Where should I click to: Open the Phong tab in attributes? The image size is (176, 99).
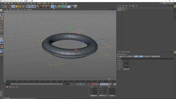(x=156, y=56)
